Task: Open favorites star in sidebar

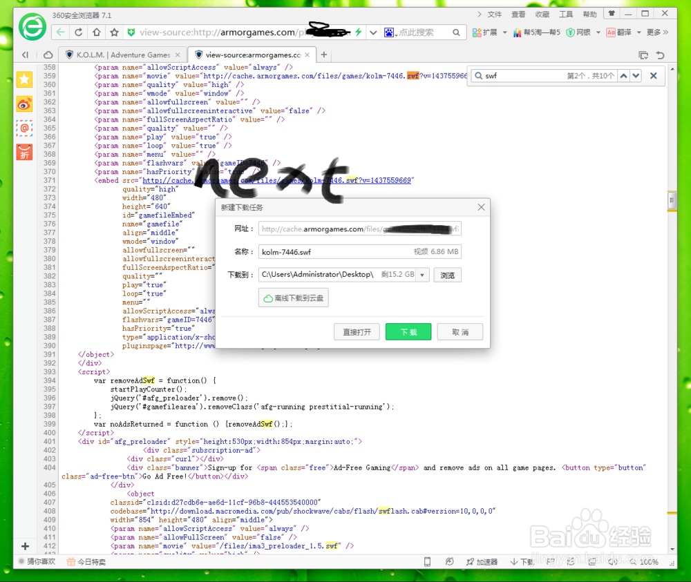Action: pos(25,79)
